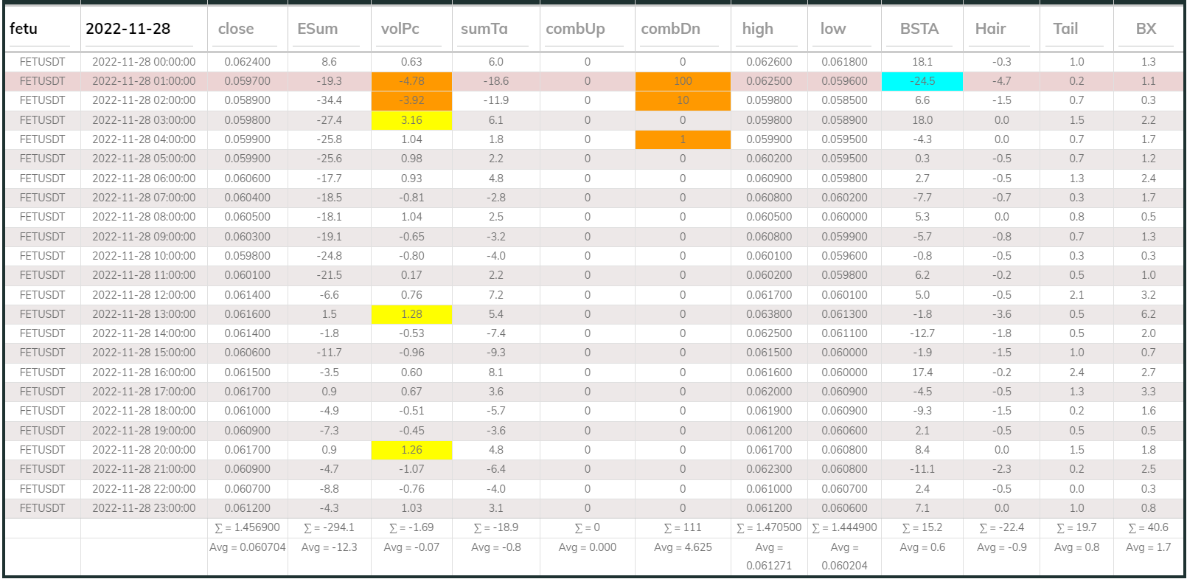Click yellow volPc cell 1.28

tap(411, 314)
